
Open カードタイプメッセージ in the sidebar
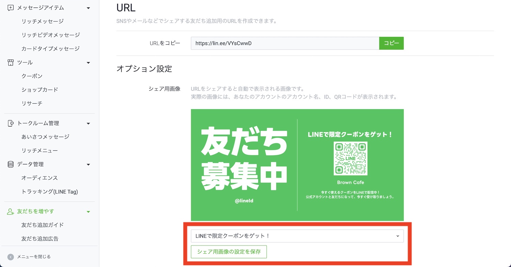(50, 48)
